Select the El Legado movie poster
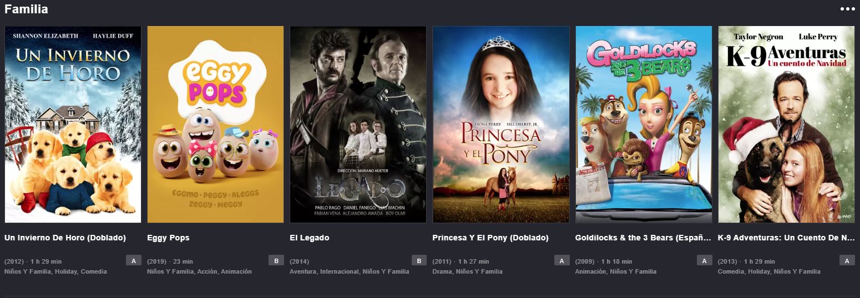The width and height of the screenshot is (860, 298). pyautogui.click(x=358, y=125)
